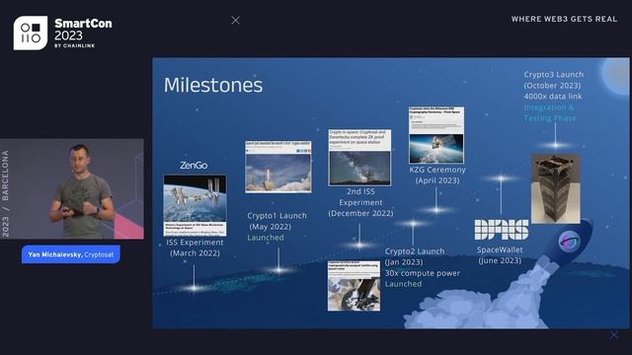Image resolution: width=632 pixels, height=355 pixels.
Task: Click the 'Integration & Testing Phase' text
Action: (x=550, y=112)
